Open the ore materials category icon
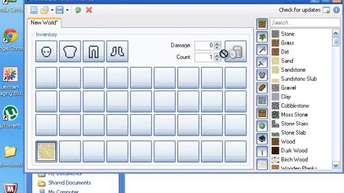344x193 pixels. [262, 100]
